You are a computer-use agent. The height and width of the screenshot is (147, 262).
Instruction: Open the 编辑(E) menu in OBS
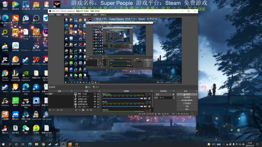59,15
